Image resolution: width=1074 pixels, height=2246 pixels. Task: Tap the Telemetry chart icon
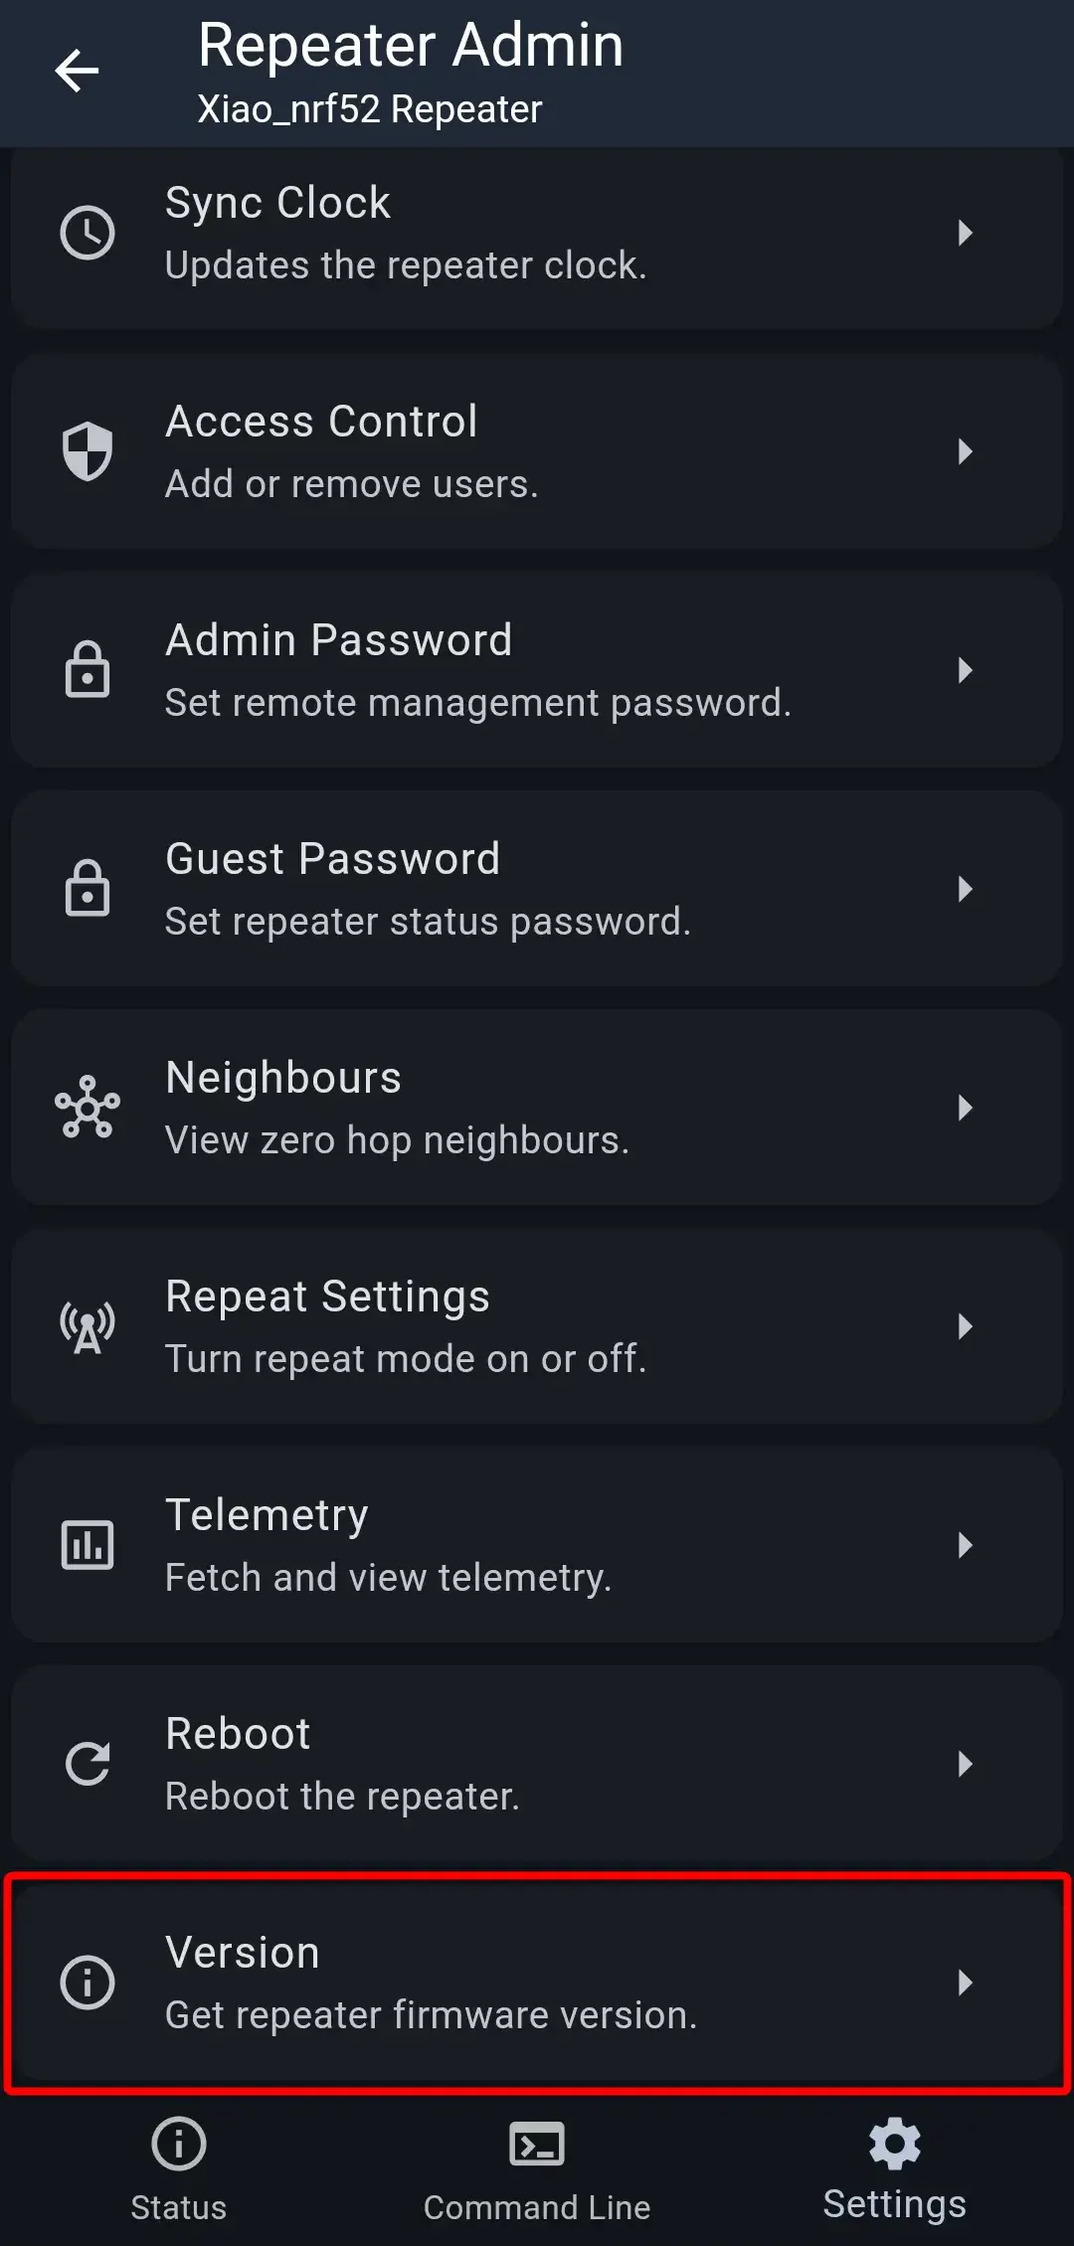click(x=88, y=1545)
